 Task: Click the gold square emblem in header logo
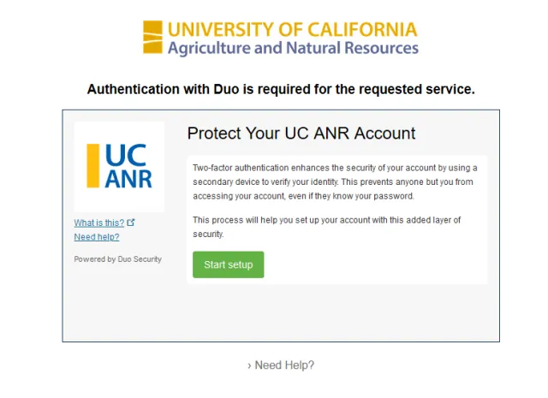point(152,37)
